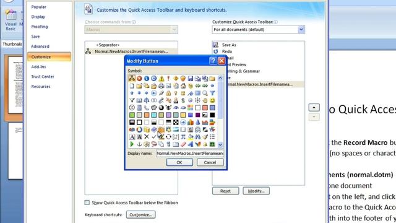Image resolution: width=396 pixels, height=223 pixels.
Task: Move selected toolbar item up
Action: pyautogui.click(x=314, y=107)
